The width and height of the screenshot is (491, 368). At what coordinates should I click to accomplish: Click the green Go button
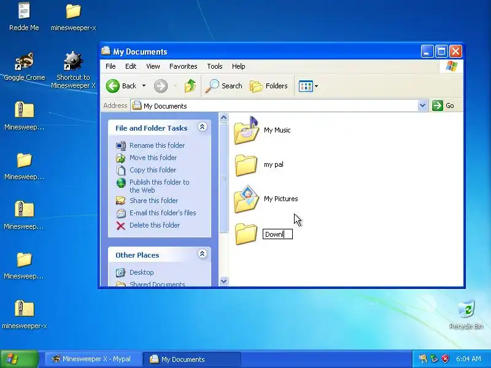443,105
